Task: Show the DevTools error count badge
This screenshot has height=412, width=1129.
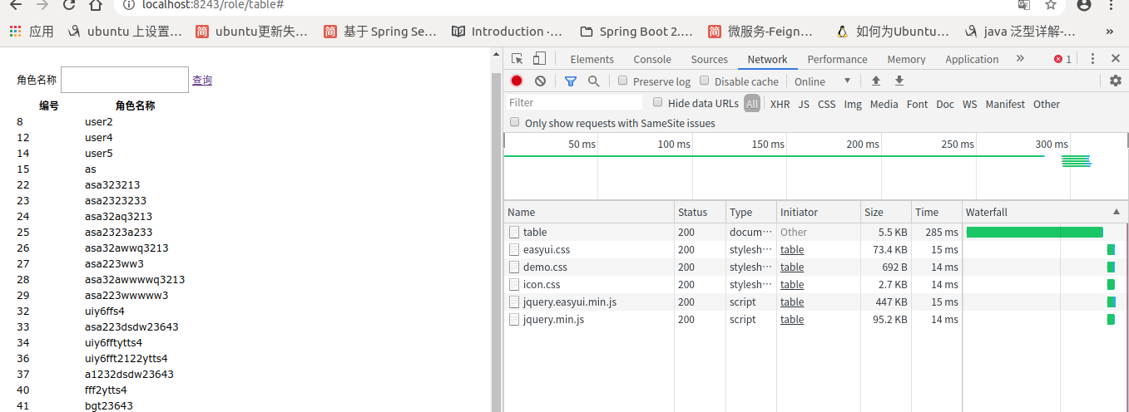Action: click(x=1062, y=59)
